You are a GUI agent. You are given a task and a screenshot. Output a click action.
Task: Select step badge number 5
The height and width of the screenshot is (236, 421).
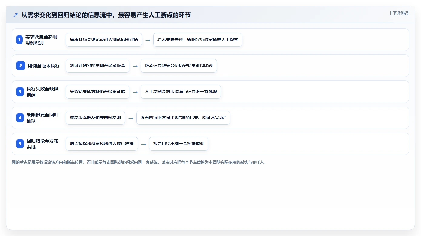20,144
